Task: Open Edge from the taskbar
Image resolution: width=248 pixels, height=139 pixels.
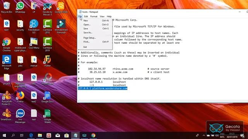Action: point(31,136)
